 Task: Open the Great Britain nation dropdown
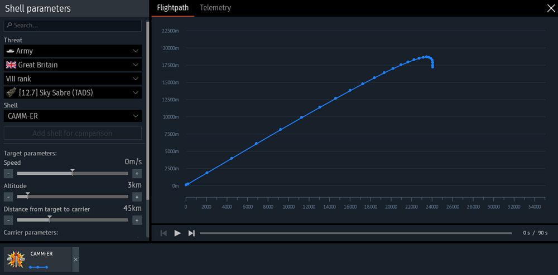tap(73, 65)
